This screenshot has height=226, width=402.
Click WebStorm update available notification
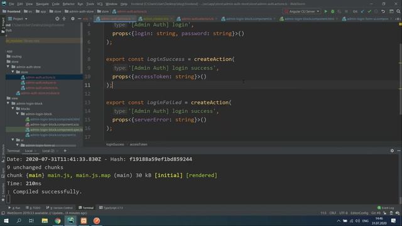47,213
